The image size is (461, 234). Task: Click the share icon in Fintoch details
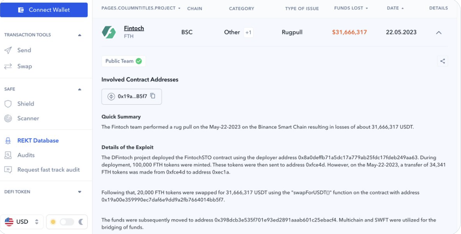click(442, 61)
